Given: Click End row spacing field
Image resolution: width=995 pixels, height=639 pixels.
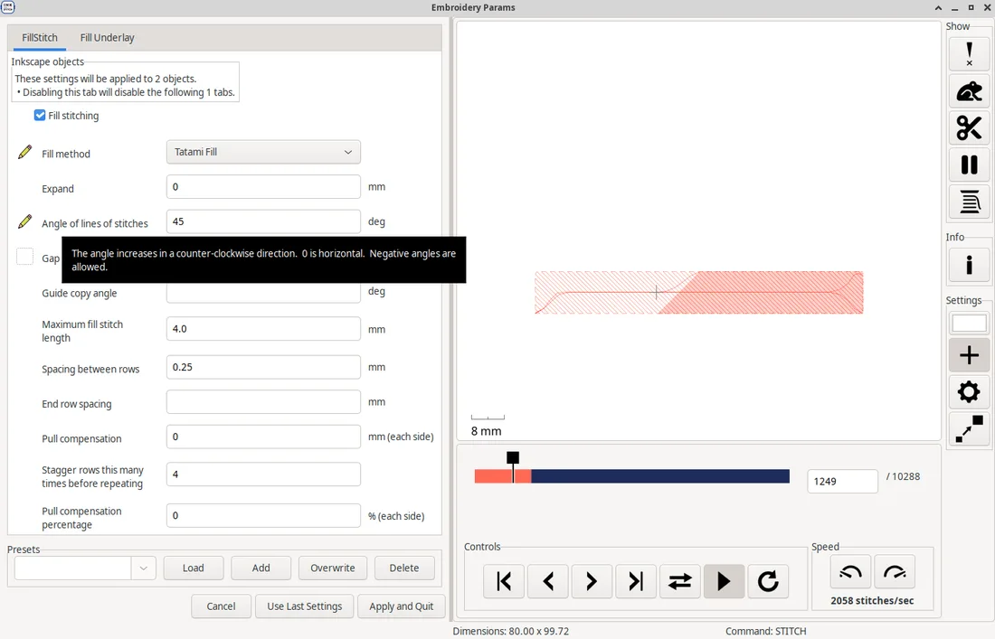Looking at the screenshot, I should [x=263, y=402].
